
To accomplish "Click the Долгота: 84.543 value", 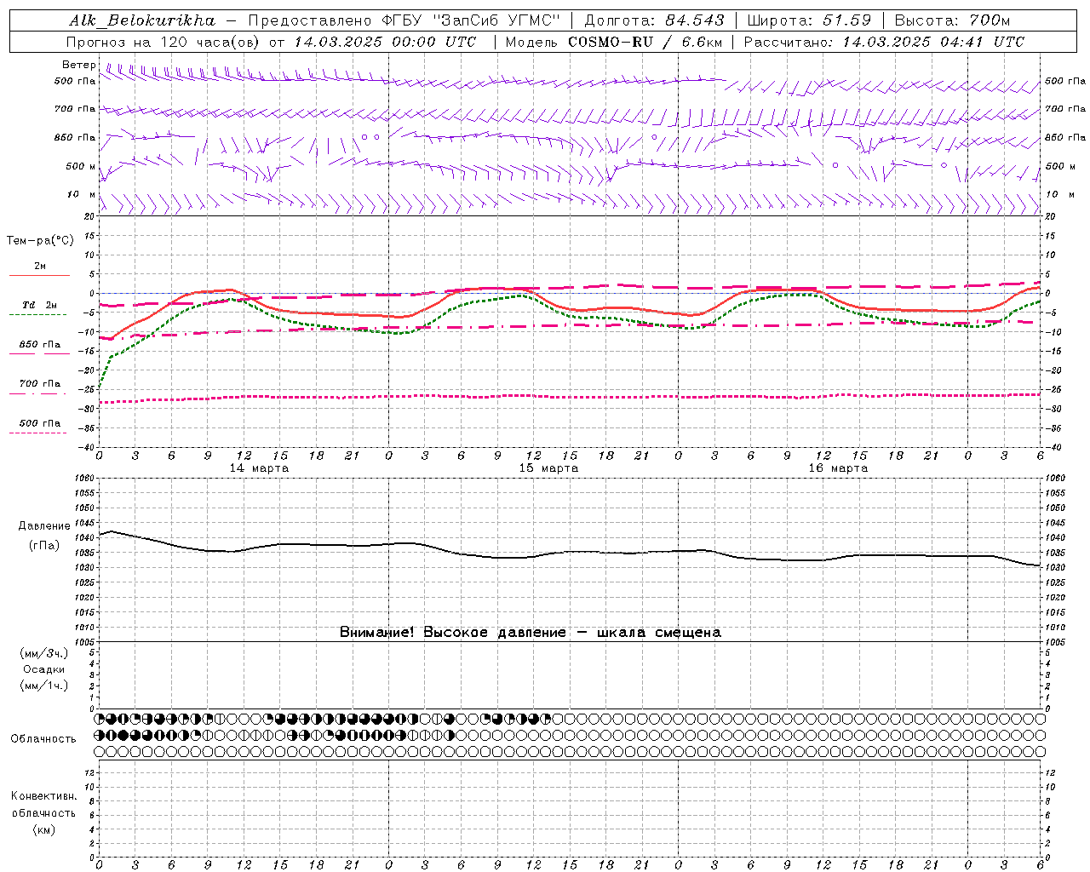I will (655, 20).
